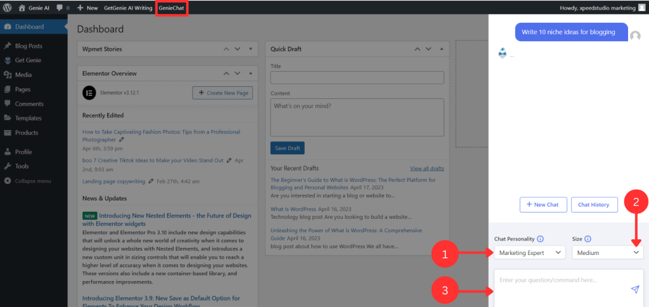This screenshot has width=649, height=307.
Task: Open GetGenie AI Writing in admin bar
Action: pos(128,8)
